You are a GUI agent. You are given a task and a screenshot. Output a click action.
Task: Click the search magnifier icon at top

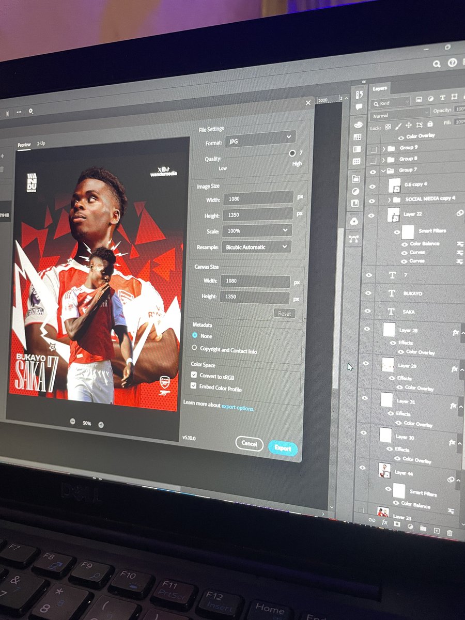point(437,64)
